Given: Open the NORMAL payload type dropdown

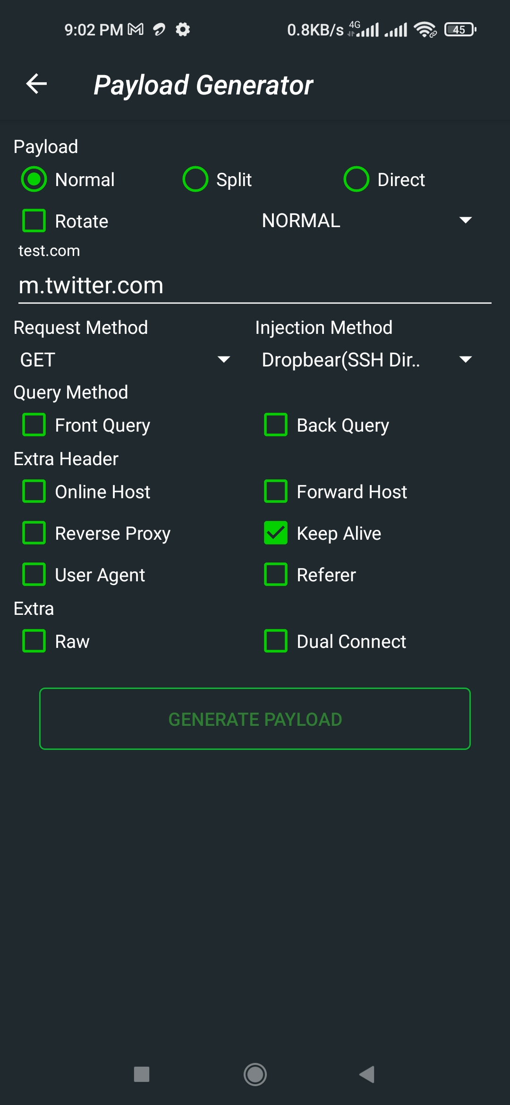Looking at the screenshot, I should point(366,221).
